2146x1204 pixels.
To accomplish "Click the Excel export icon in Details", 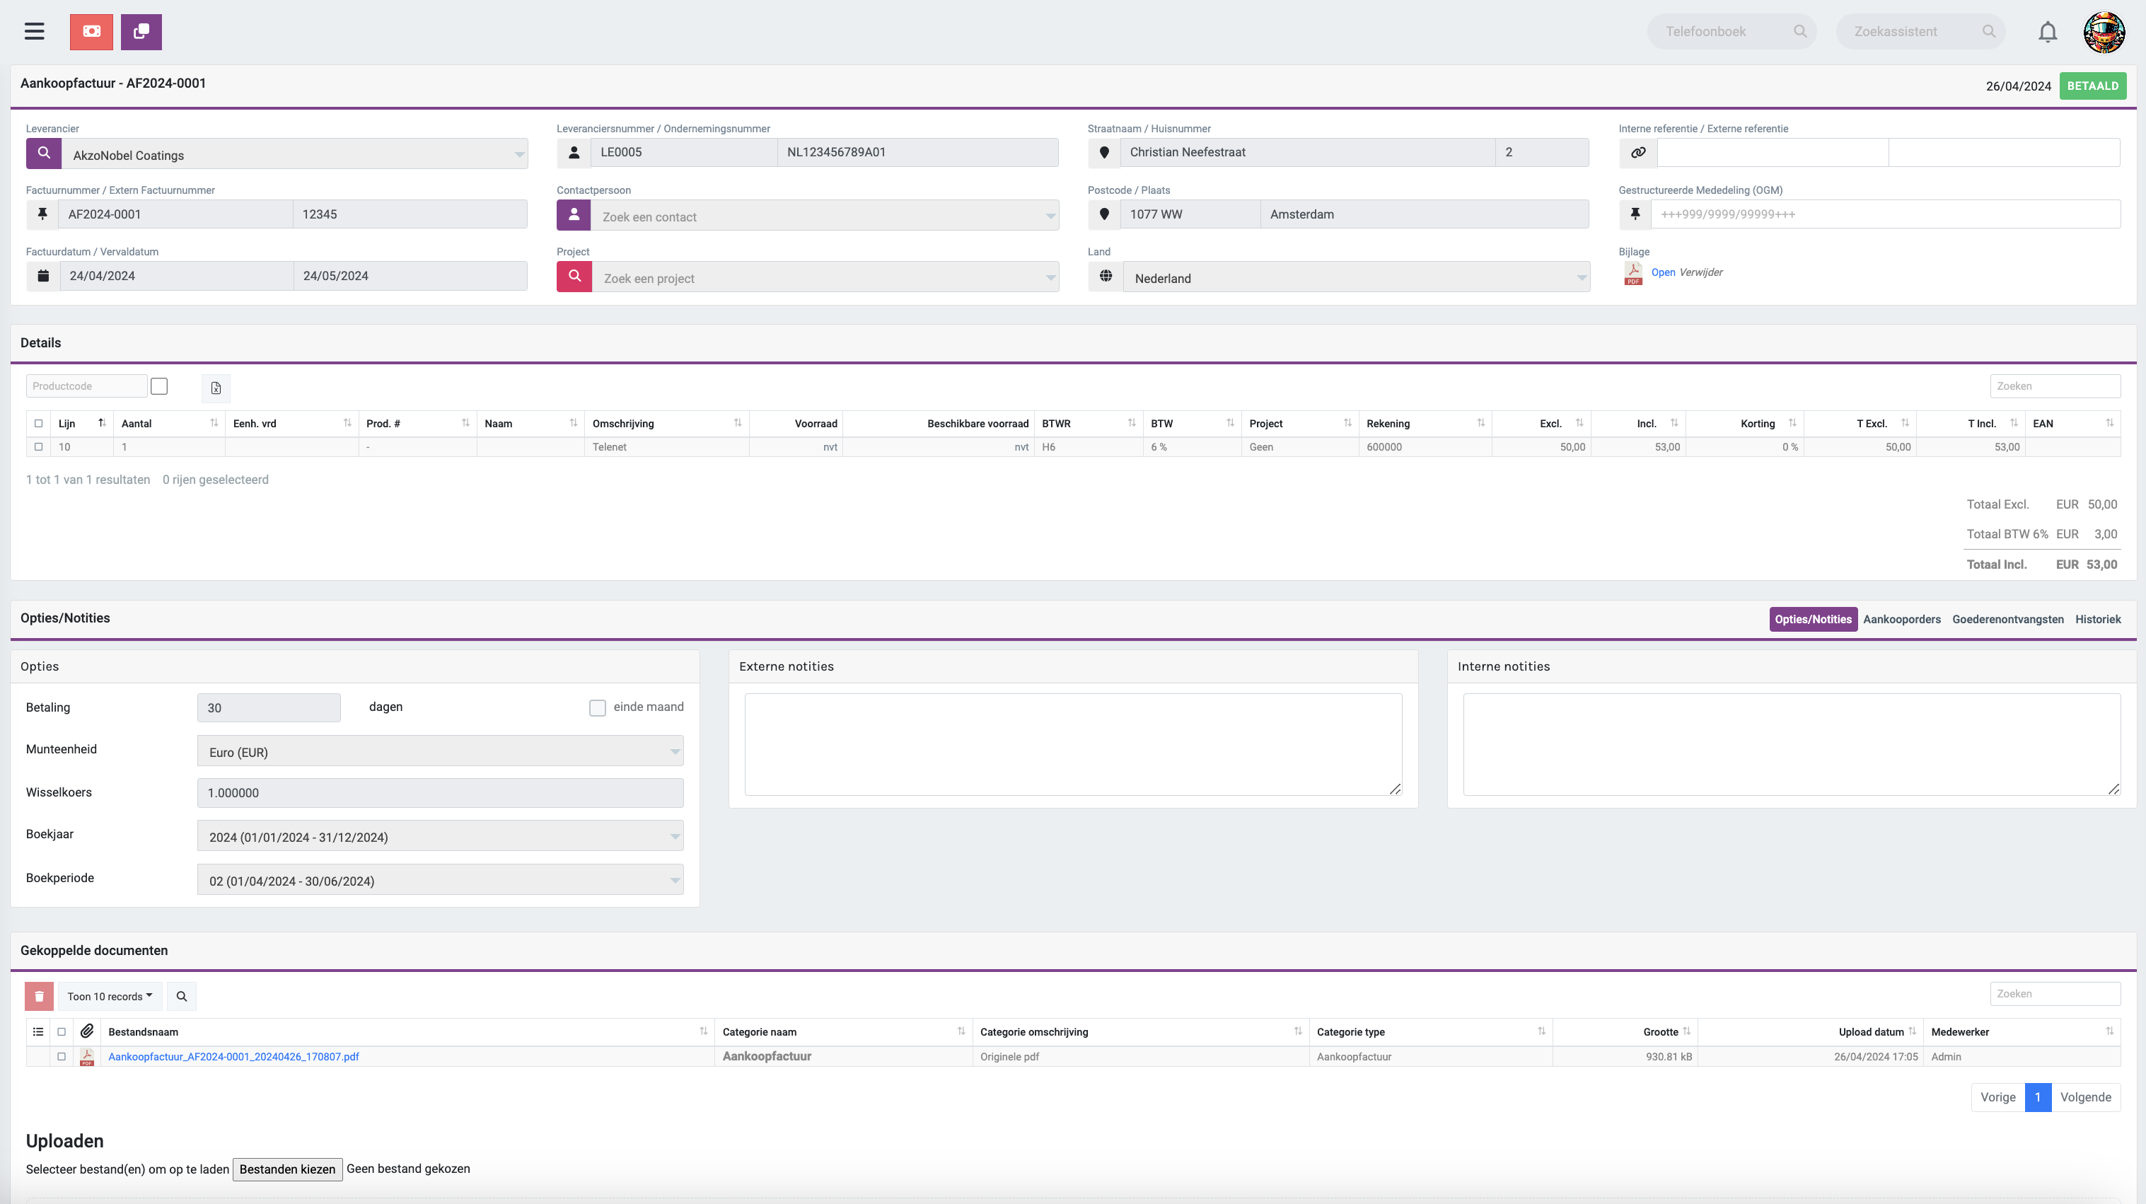I will 216,388.
